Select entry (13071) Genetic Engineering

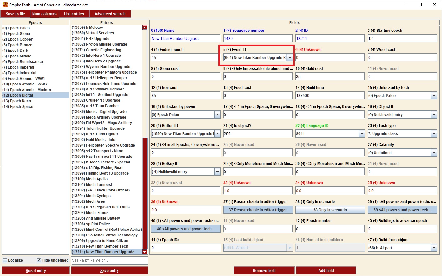pos(107,50)
